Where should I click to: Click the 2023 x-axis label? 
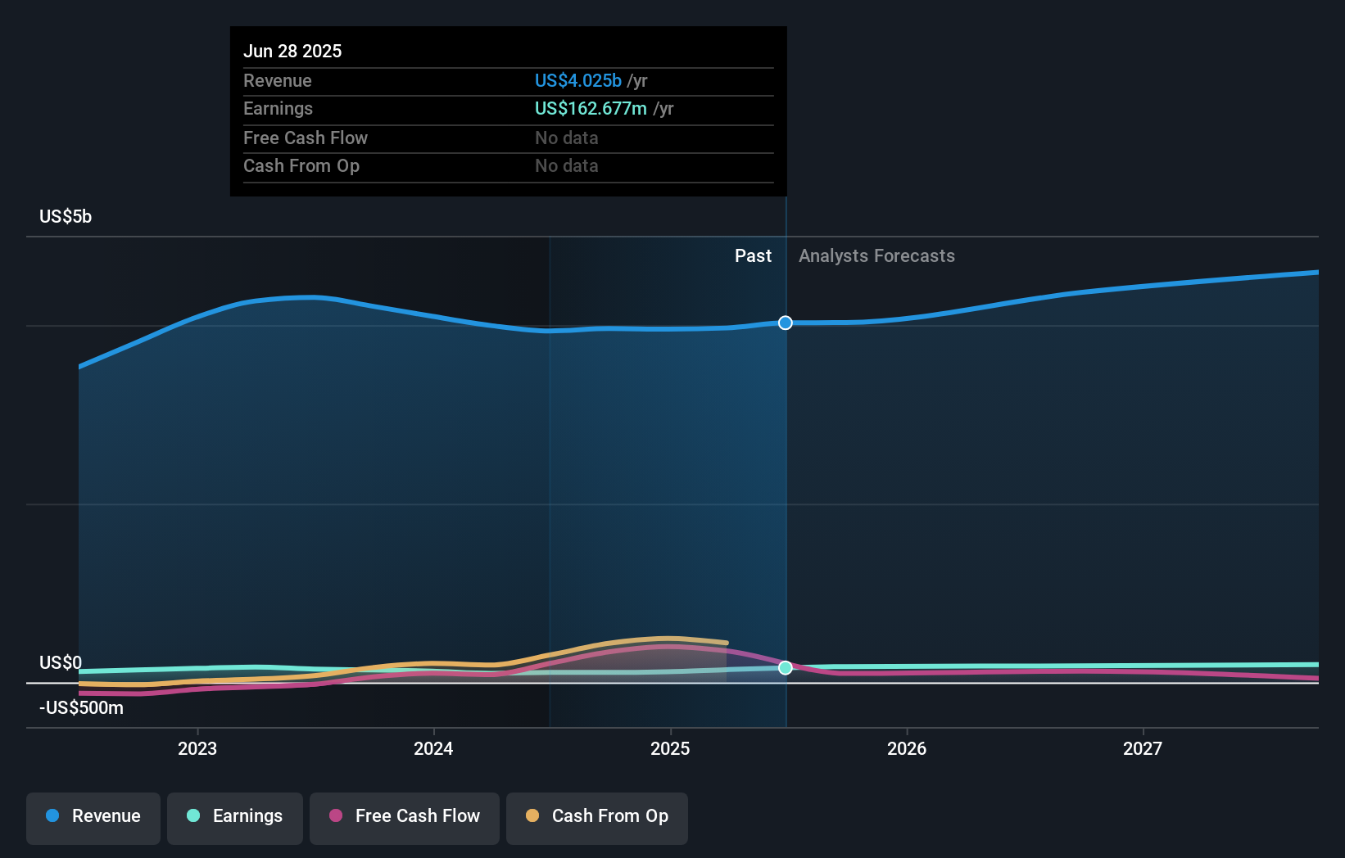click(x=197, y=748)
